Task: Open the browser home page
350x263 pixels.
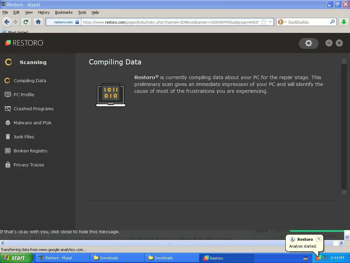Action: pos(38,22)
